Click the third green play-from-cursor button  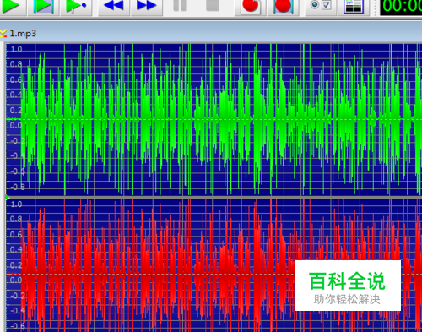[76, 6]
